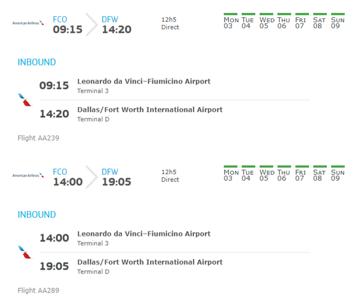Click Dallas/Fort Worth International Airport at 14:20
This screenshot has width=355, height=302.
tap(150, 110)
